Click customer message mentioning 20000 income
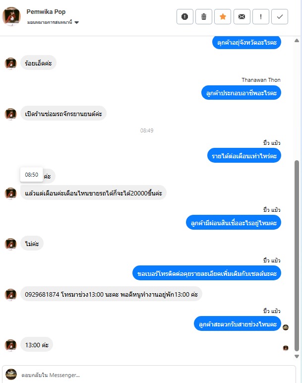This screenshot has height=383, width=302. (93, 193)
